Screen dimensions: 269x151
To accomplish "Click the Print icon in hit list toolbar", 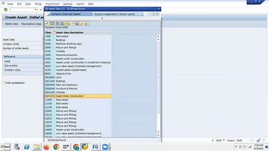I will click(77, 23).
